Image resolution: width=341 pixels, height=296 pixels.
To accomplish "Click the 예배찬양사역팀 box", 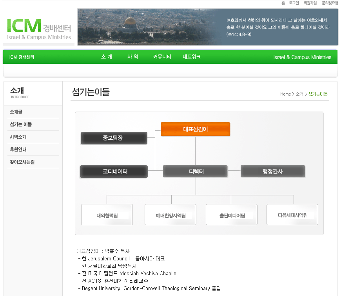I will pyautogui.click(x=170, y=215).
